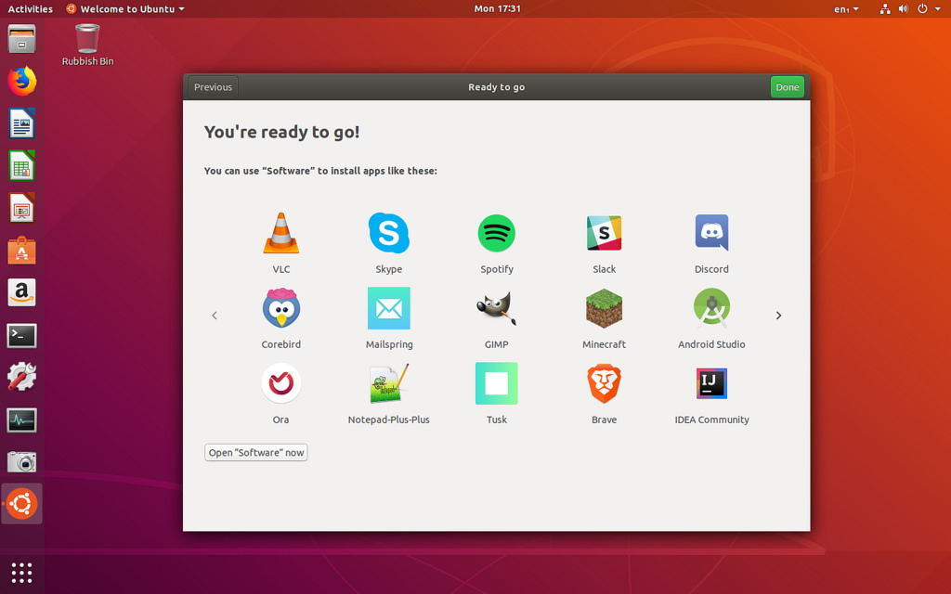Choose the GIMP app icon
Image resolution: width=951 pixels, height=594 pixels.
pyautogui.click(x=496, y=308)
